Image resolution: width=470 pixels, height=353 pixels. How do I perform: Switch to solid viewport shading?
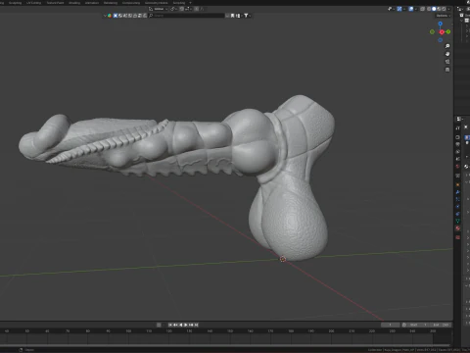pyautogui.click(x=434, y=9)
